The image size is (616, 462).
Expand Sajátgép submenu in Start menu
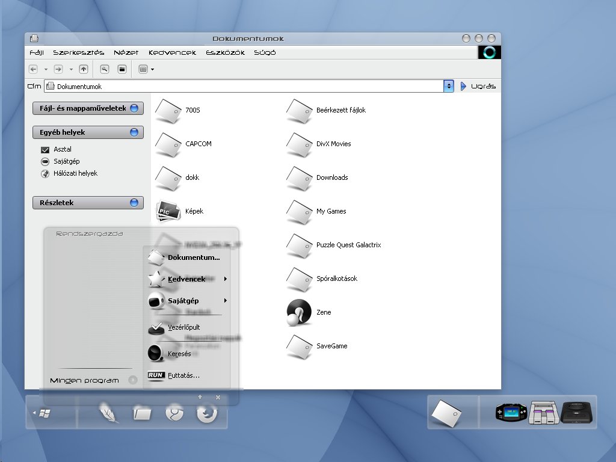click(226, 301)
